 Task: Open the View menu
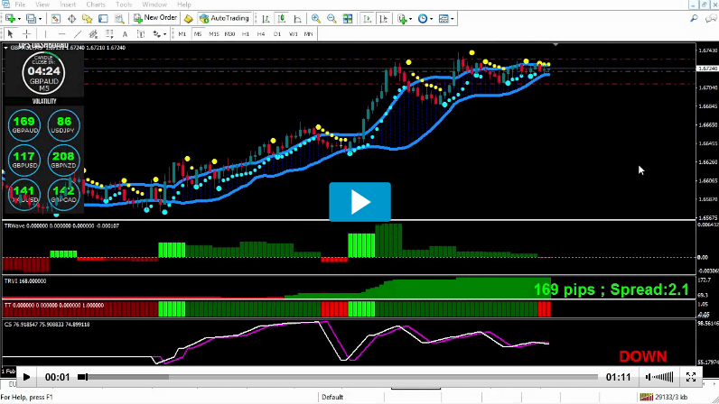(42, 5)
